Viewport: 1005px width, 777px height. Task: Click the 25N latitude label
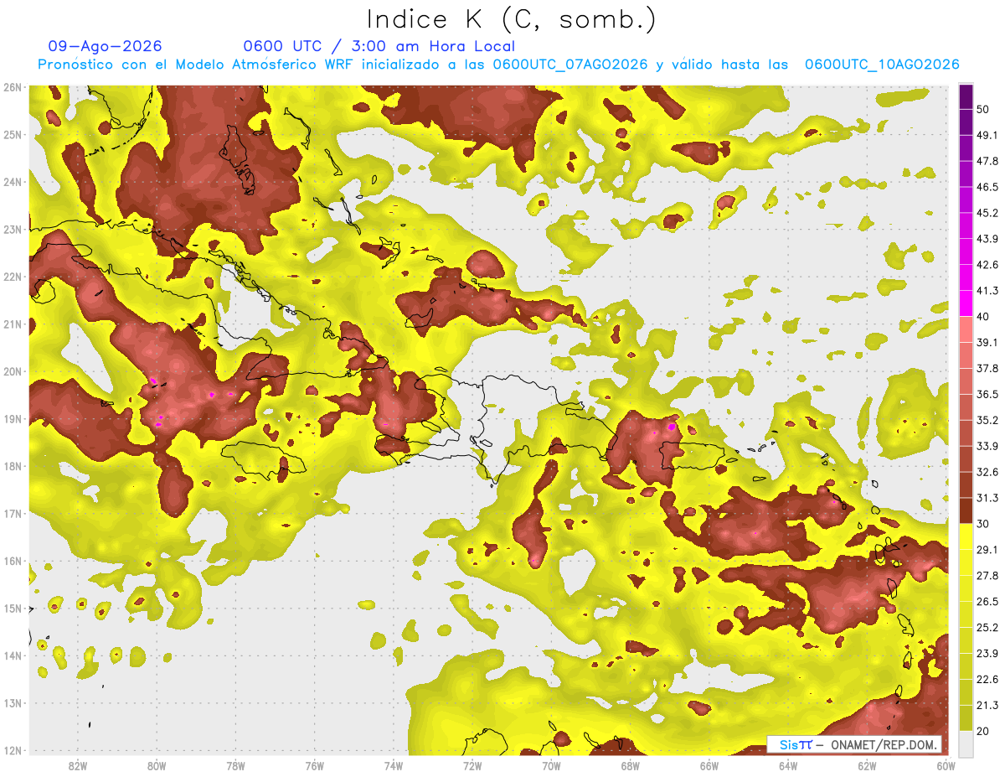point(13,134)
